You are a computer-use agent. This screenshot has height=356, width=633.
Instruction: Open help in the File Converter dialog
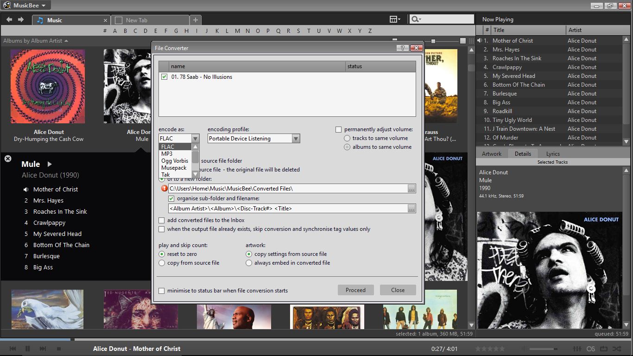pos(403,48)
